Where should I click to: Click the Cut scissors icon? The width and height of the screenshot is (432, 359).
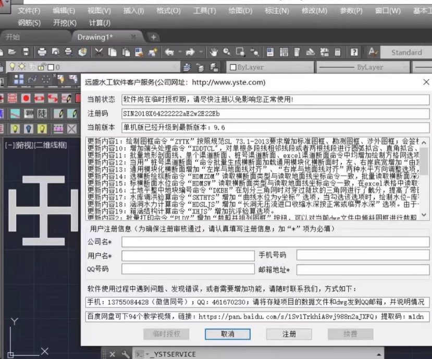pyautogui.click(x=98, y=52)
